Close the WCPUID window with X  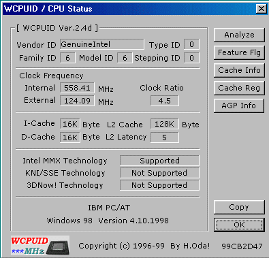point(262,9)
